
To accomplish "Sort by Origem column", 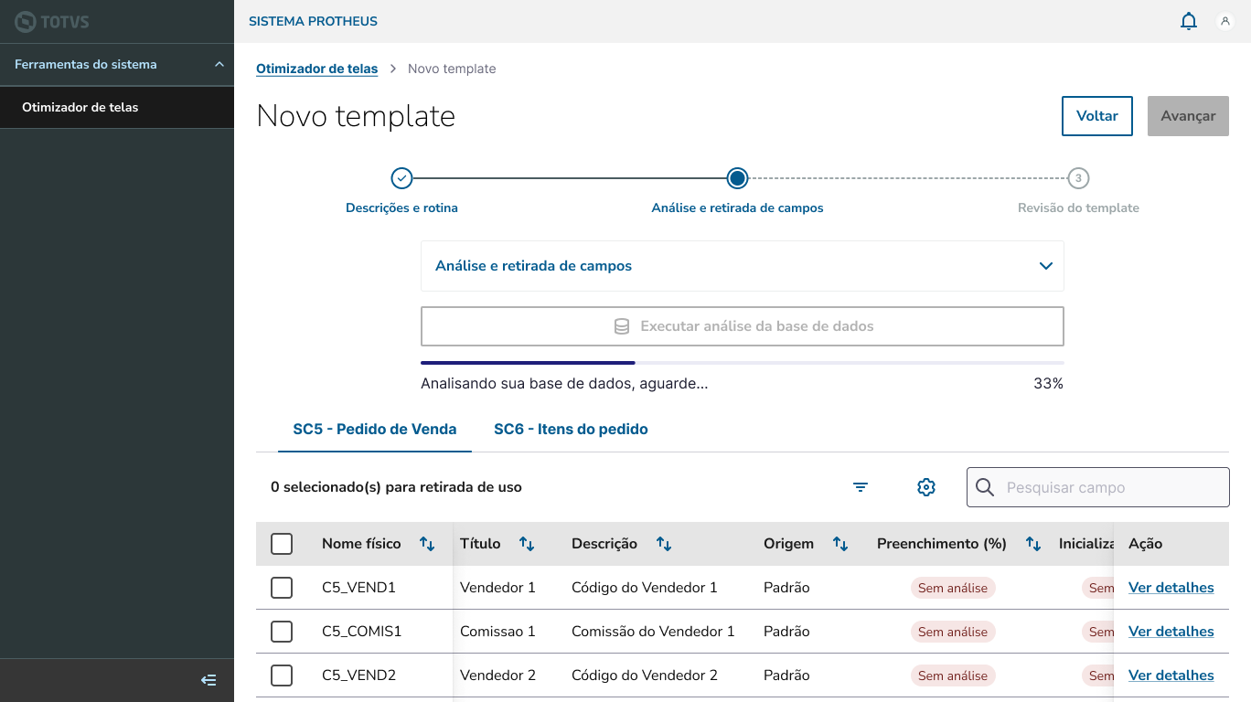I will pos(840,544).
